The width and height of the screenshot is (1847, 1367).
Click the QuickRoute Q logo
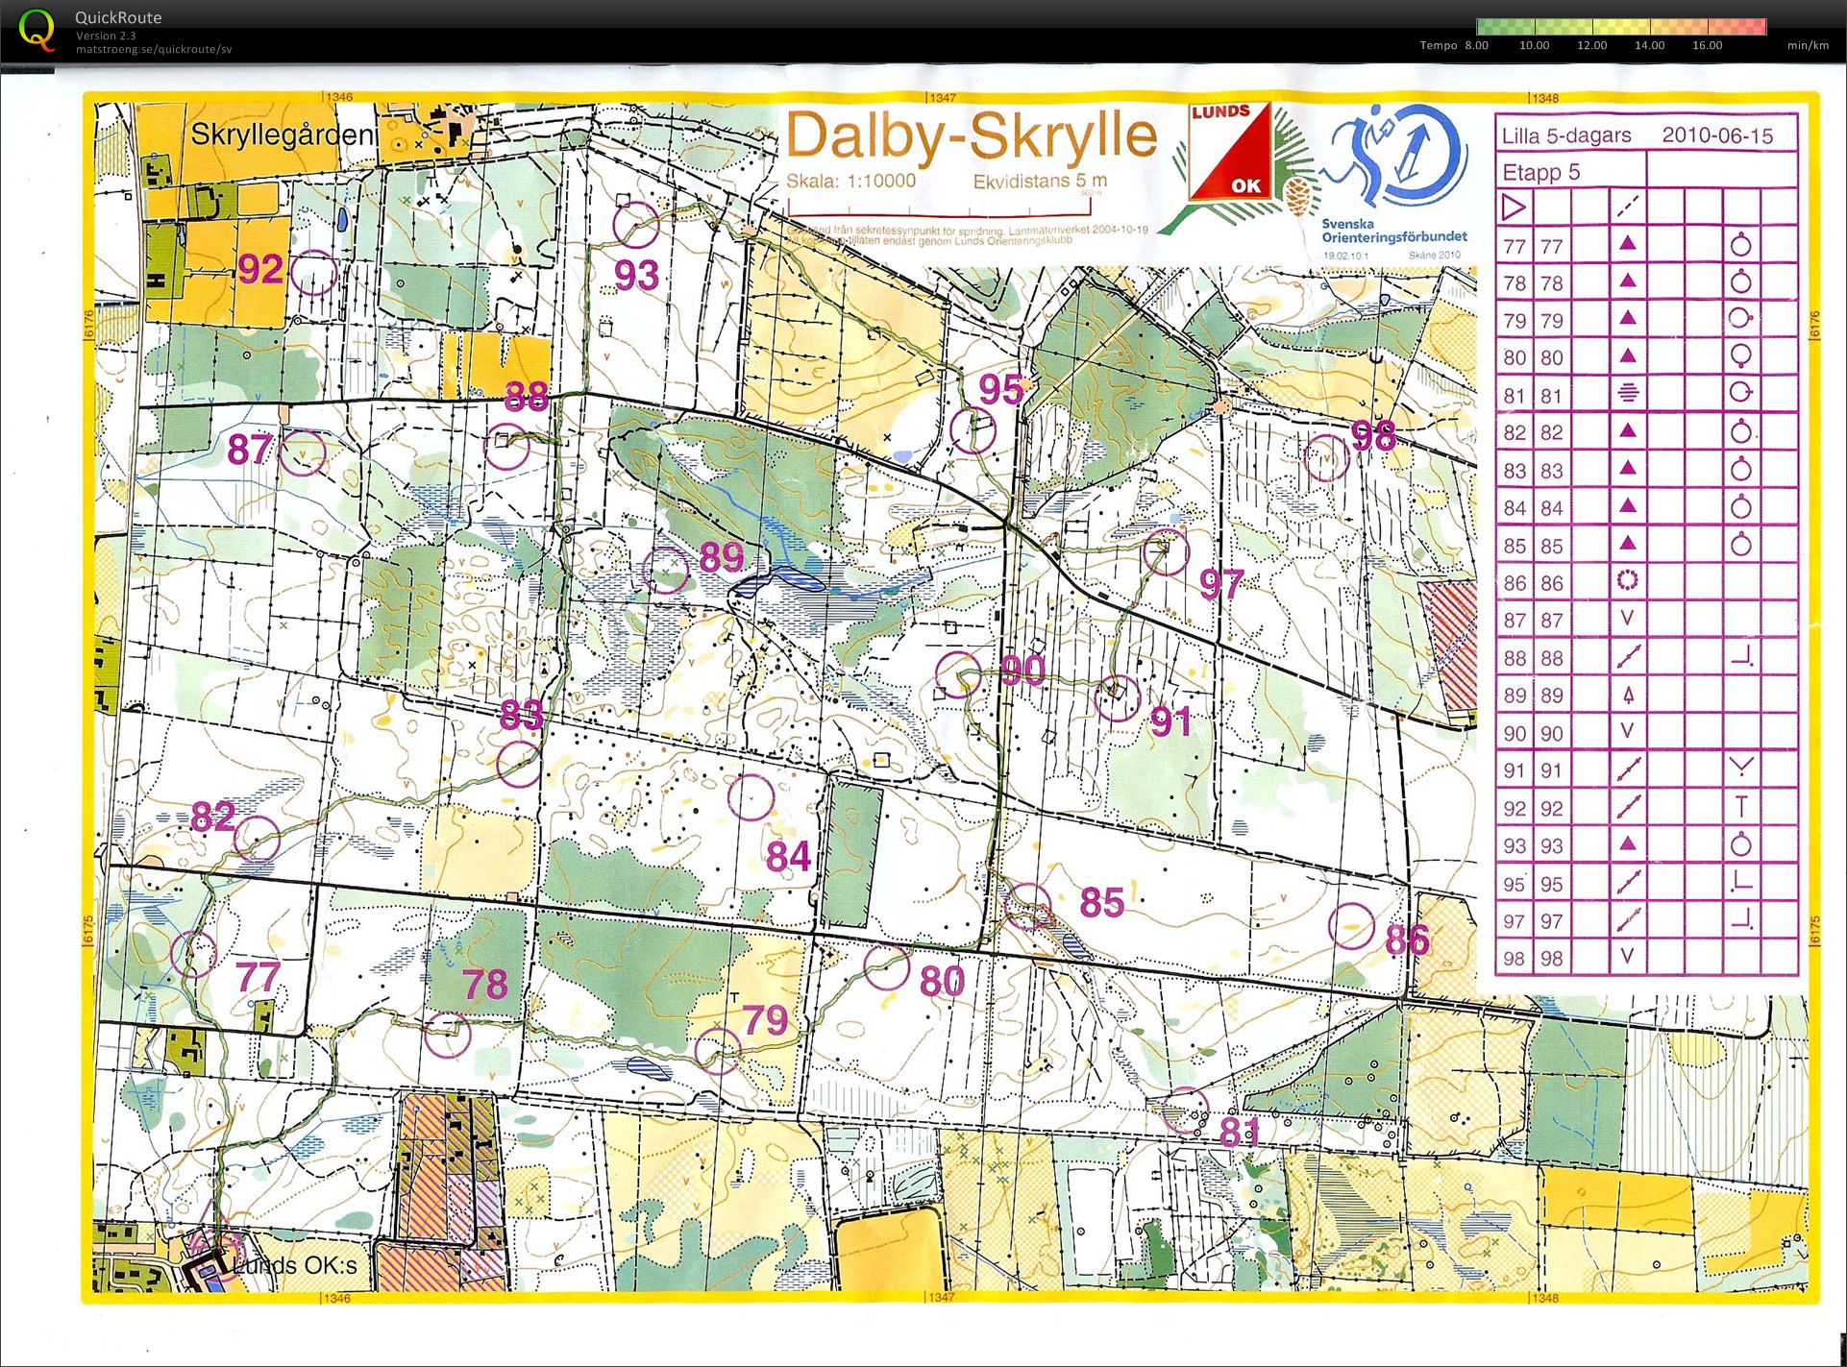point(37,29)
